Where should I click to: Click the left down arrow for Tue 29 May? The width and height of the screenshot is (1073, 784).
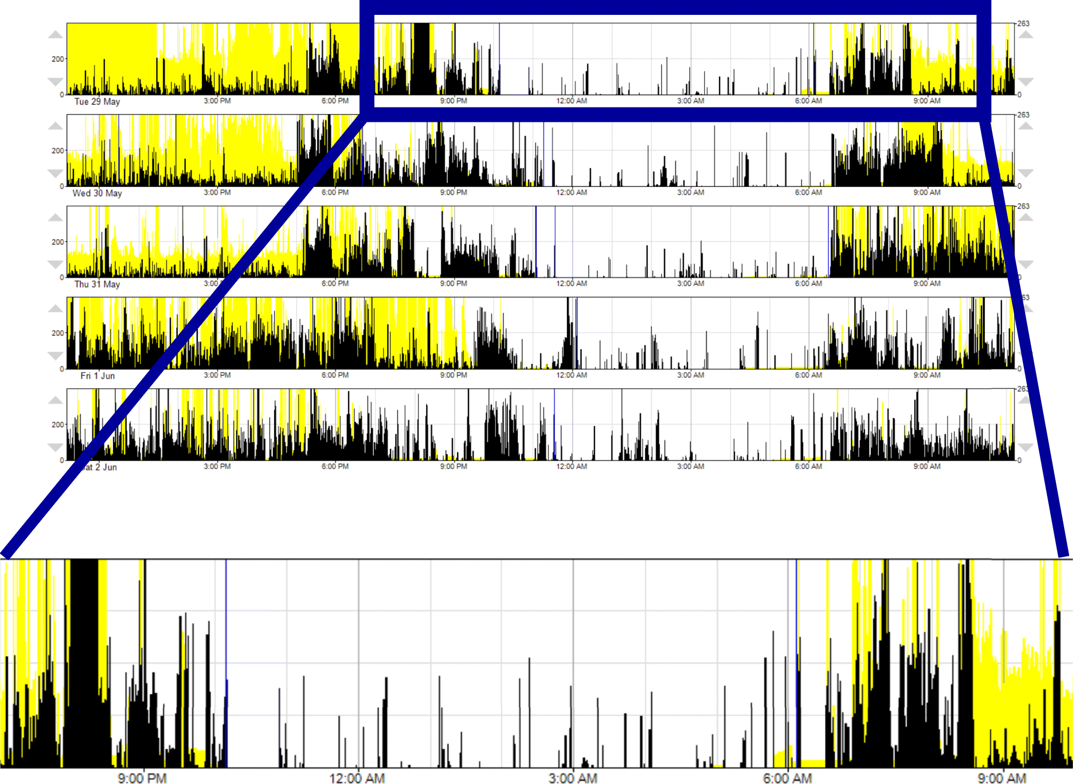(x=55, y=82)
